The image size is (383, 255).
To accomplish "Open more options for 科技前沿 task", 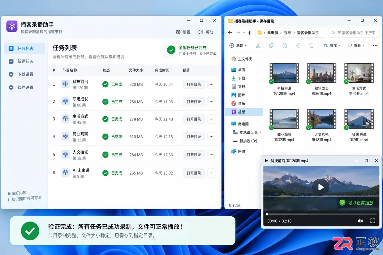I will pos(212,84).
